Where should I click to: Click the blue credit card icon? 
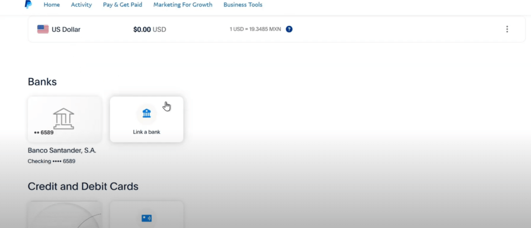click(x=147, y=218)
